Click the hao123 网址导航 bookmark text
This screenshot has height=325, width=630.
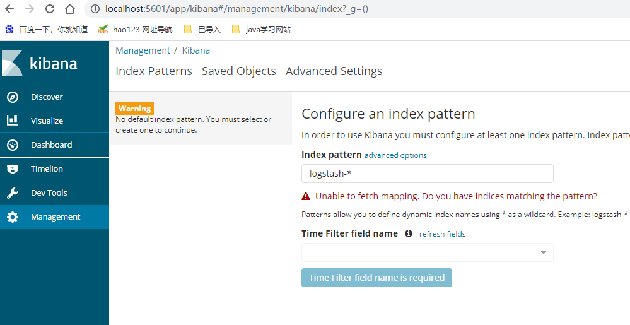point(143,30)
